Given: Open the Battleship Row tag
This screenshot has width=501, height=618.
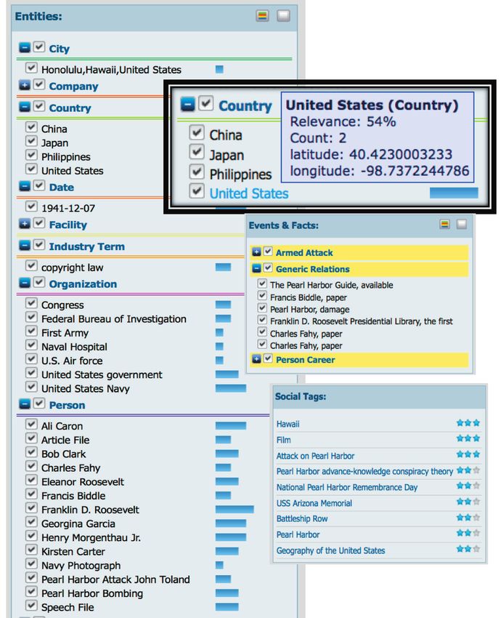Looking at the screenshot, I should click(x=302, y=518).
